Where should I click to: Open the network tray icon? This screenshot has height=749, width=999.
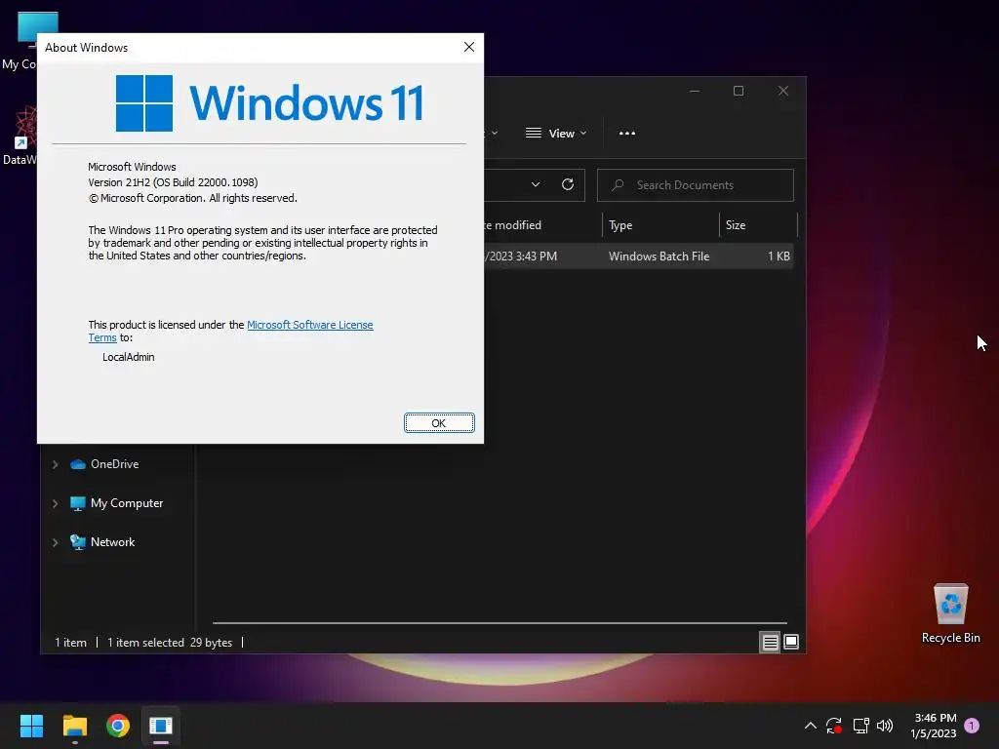coord(860,726)
